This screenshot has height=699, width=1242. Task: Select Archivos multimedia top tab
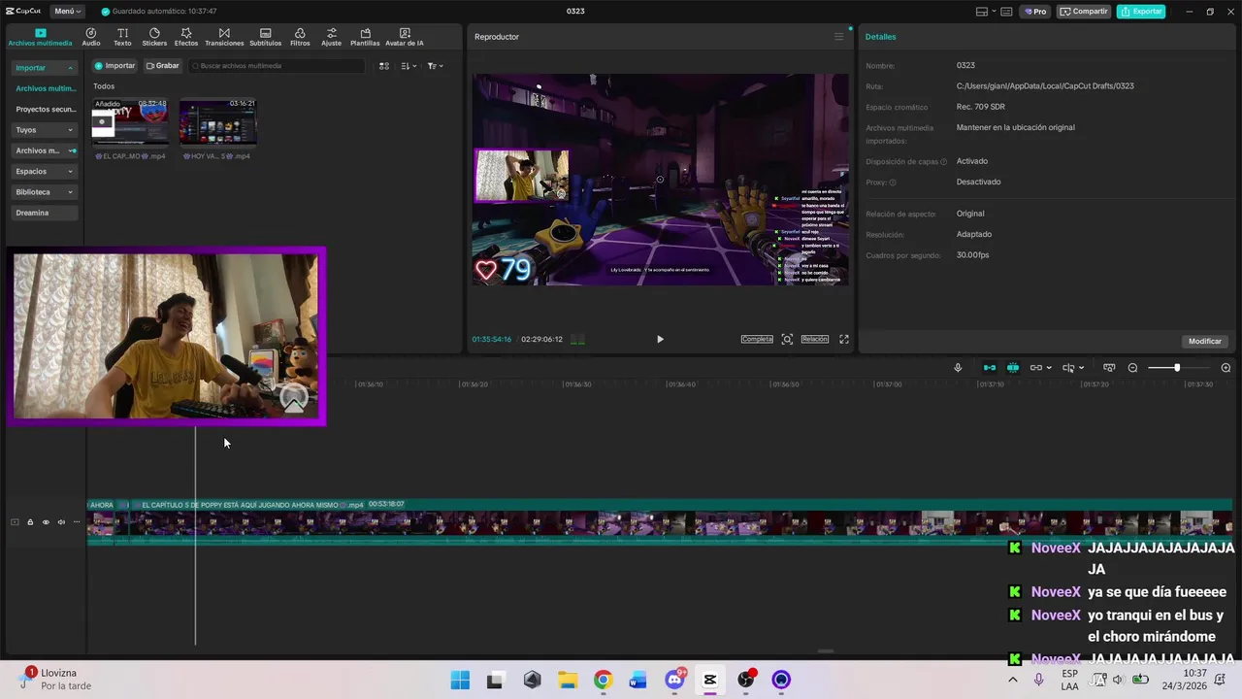40,37
